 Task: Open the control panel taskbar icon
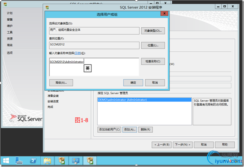(76, 161)
